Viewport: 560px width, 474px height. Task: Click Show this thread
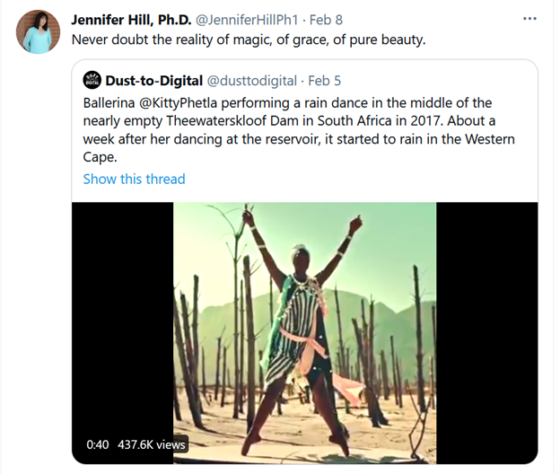pos(135,179)
